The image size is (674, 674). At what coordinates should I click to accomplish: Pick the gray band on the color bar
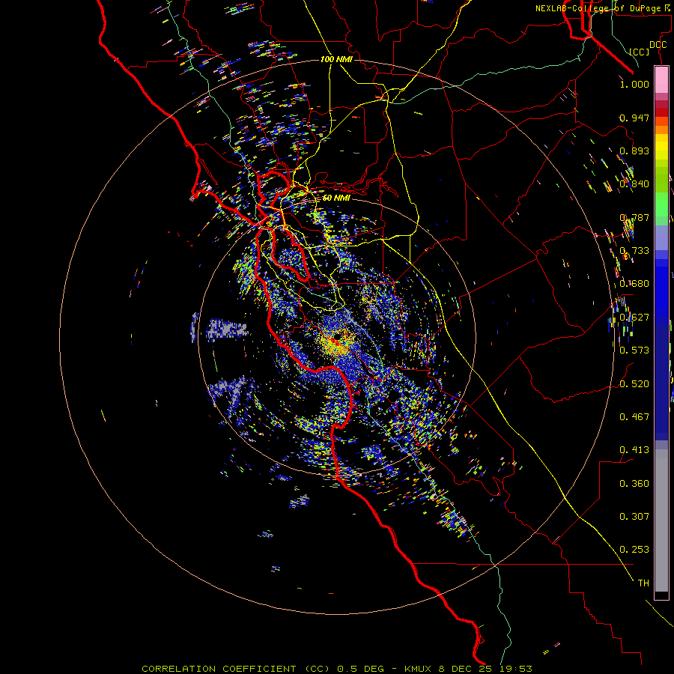[661, 520]
